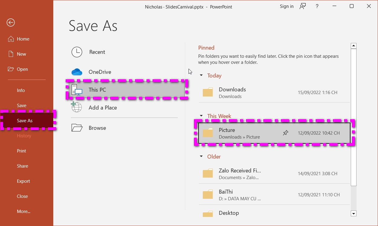Open the Home icon in the sidebar
The height and width of the screenshot is (226, 378).
(10, 39)
